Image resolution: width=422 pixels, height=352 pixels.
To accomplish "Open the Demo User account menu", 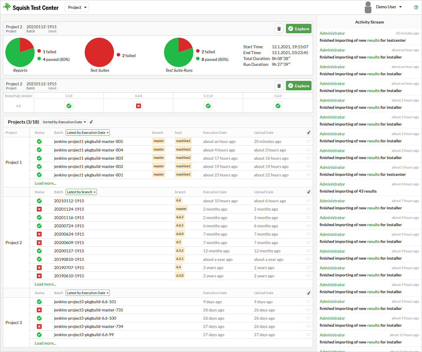I will coord(388,7).
